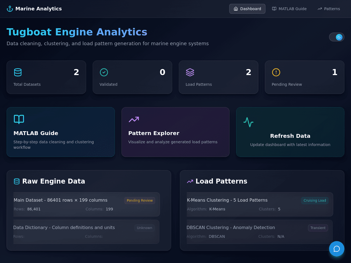Click the Refresh Data title
This screenshot has width=351, height=263.
290,136
